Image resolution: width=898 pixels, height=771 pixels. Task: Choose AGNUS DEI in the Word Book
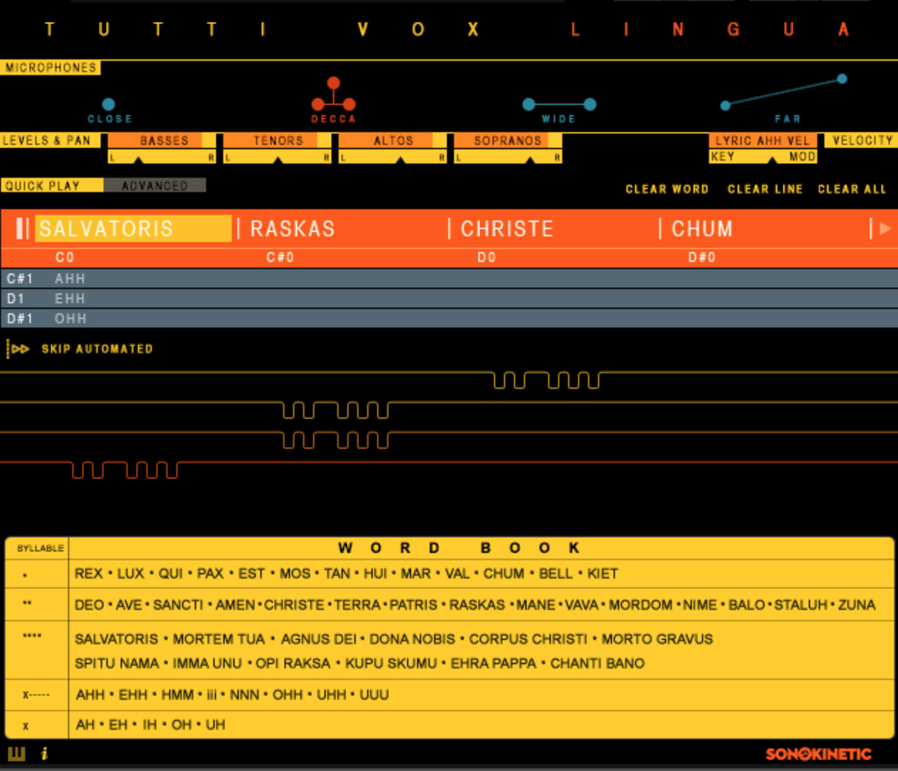318,639
